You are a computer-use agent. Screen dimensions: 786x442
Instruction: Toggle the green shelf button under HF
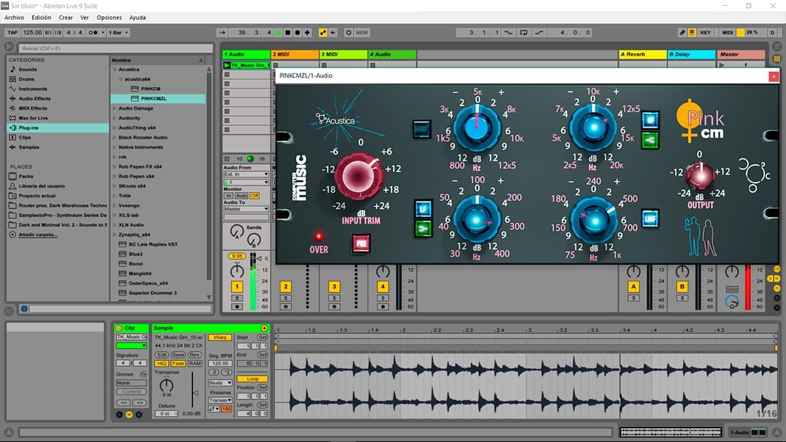pos(650,139)
